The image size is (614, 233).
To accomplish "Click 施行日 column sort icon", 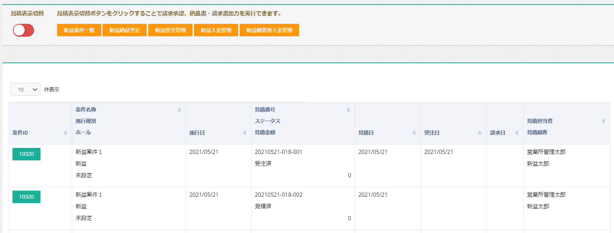I will tap(245, 133).
